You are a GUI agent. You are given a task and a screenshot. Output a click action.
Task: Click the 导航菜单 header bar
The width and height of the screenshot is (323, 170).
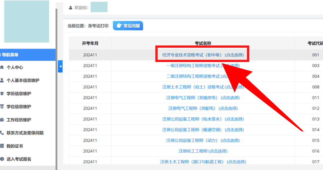coord(27,55)
